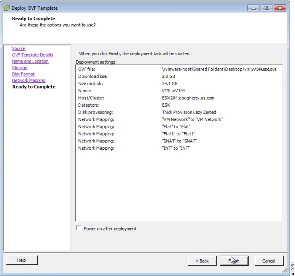Open the Network Mapping step
Viewport: 295px width, 276px height.
28,81
